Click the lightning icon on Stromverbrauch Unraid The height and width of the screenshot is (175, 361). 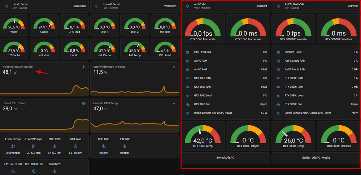click(x=84, y=67)
